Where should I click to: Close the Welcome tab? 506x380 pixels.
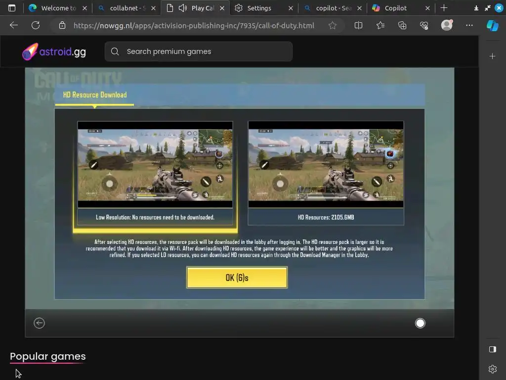click(x=84, y=8)
